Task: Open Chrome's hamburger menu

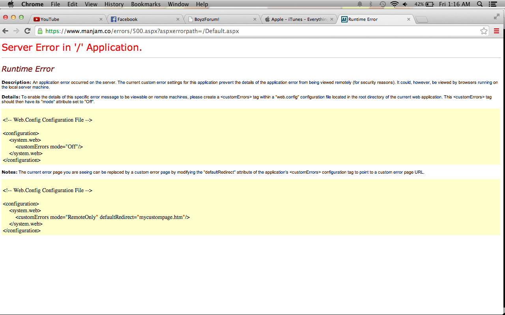Action: coord(496,31)
